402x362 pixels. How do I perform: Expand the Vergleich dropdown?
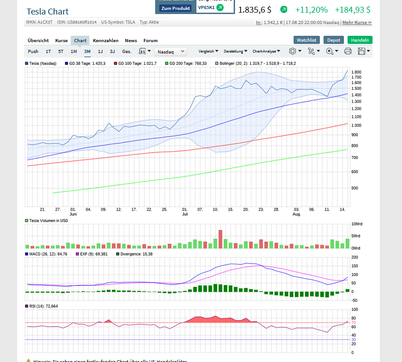[208, 51]
